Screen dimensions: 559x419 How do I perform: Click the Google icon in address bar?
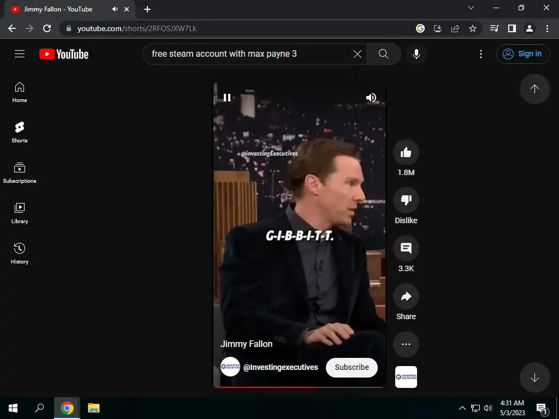point(420,28)
